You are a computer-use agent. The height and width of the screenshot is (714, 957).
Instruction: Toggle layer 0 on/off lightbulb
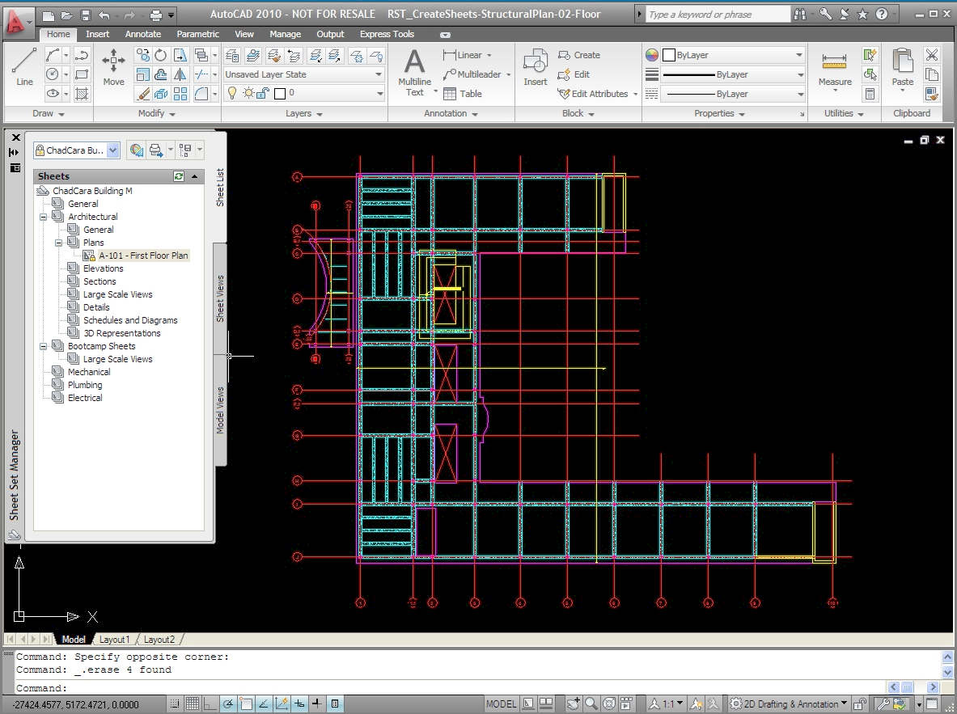(x=232, y=93)
